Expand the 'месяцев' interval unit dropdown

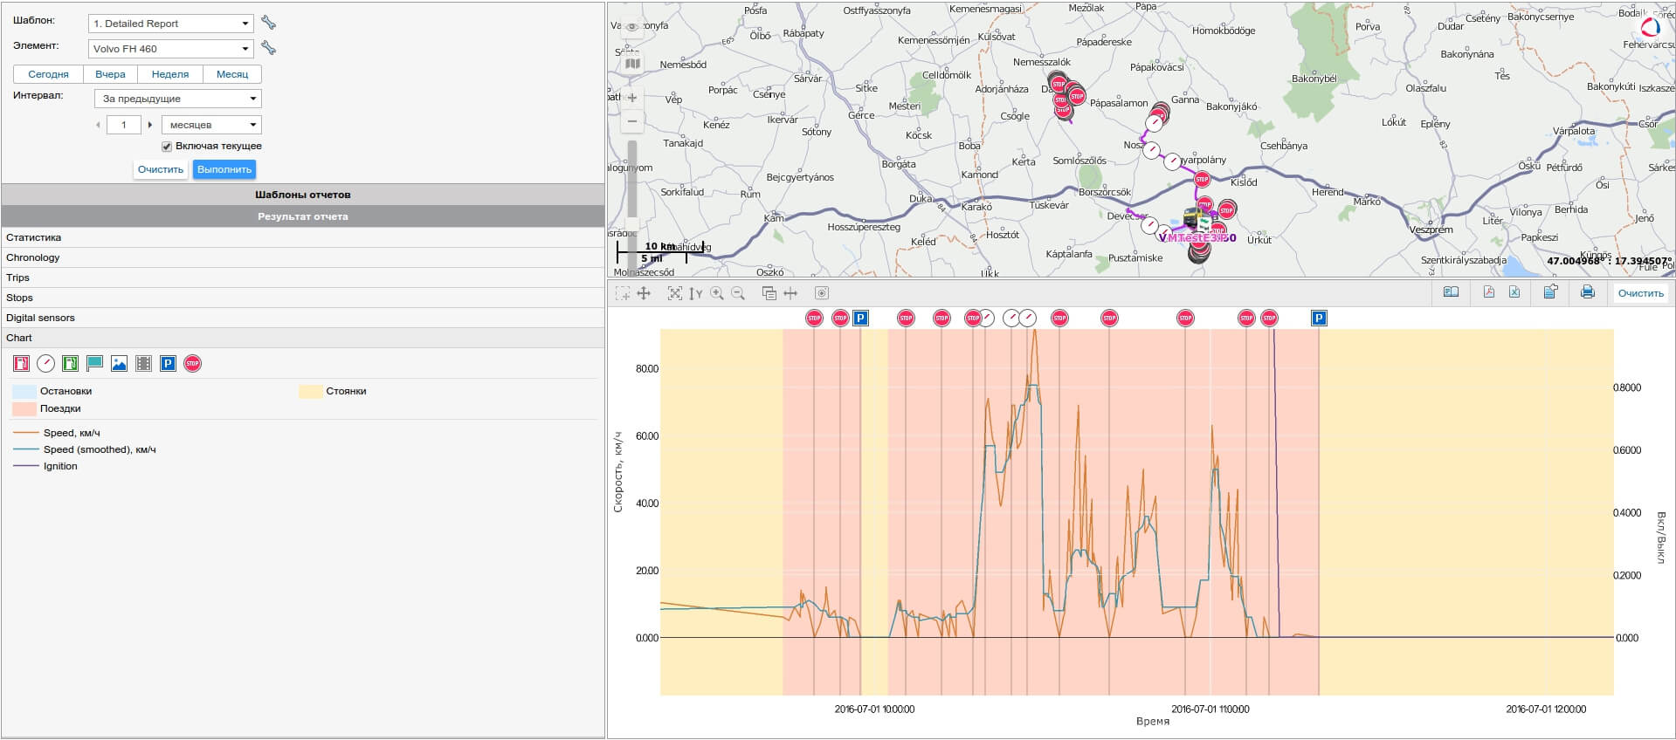pyautogui.click(x=212, y=125)
